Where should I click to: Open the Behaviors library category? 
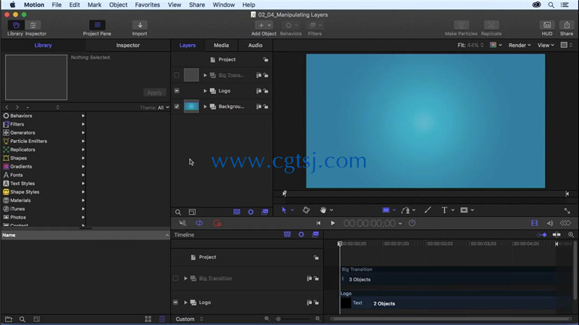pyautogui.click(x=43, y=116)
